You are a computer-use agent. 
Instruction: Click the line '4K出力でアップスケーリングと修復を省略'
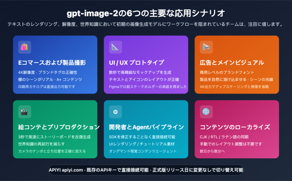(234, 87)
